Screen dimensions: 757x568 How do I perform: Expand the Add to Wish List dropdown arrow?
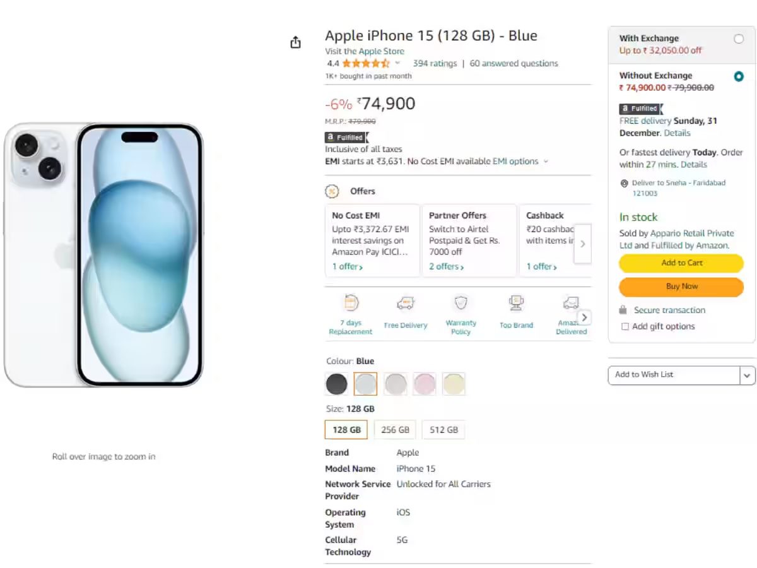click(x=747, y=375)
